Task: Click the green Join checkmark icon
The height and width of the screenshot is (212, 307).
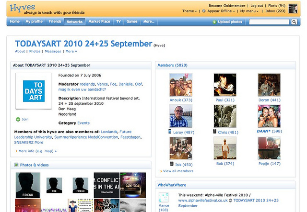Action: tap(18, 119)
